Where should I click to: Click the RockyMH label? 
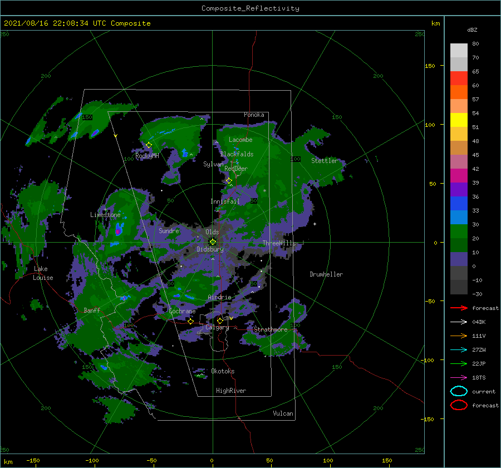coord(147,156)
